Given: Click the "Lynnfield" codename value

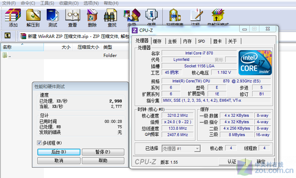Looking at the screenshot, I should click(x=181, y=60).
